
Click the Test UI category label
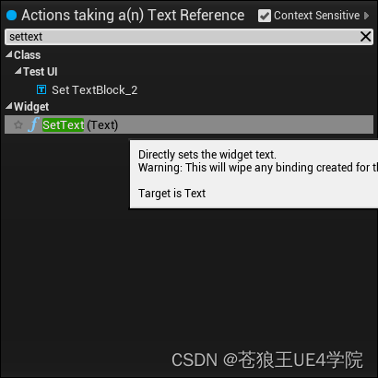point(41,72)
